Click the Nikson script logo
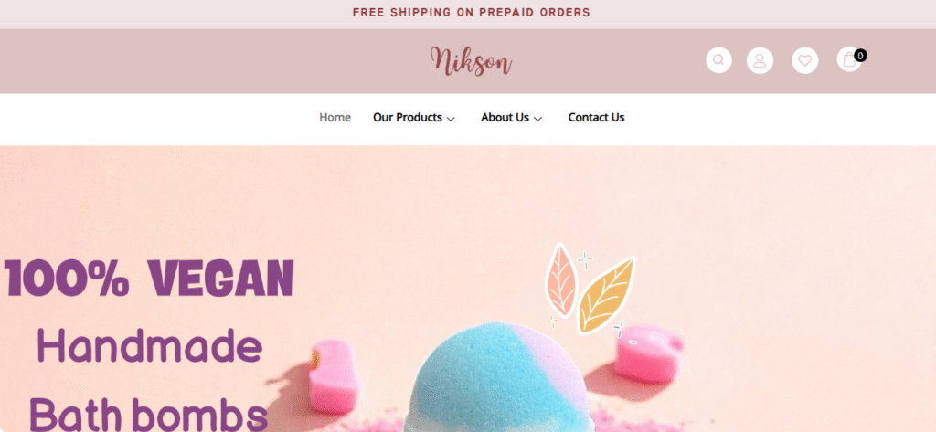The height and width of the screenshot is (432, 936). pos(471,61)
